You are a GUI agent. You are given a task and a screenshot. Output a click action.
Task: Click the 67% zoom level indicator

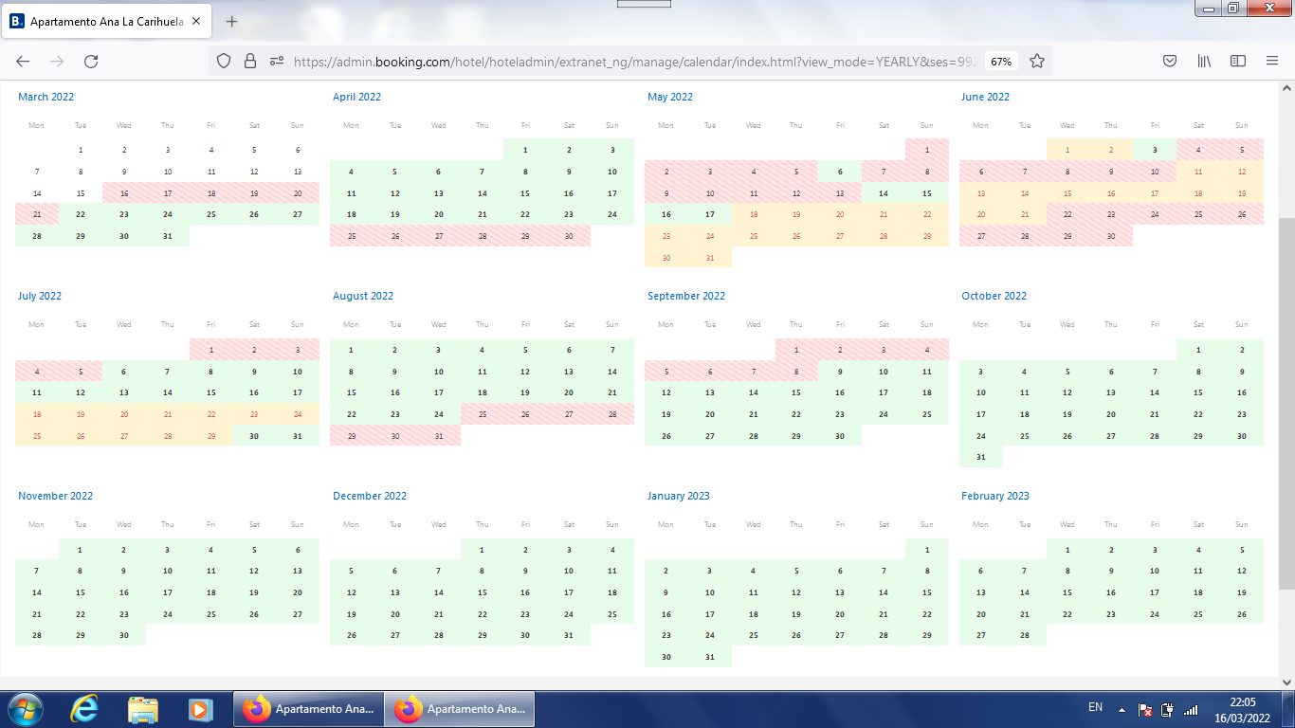click(x=1001, y=61)
